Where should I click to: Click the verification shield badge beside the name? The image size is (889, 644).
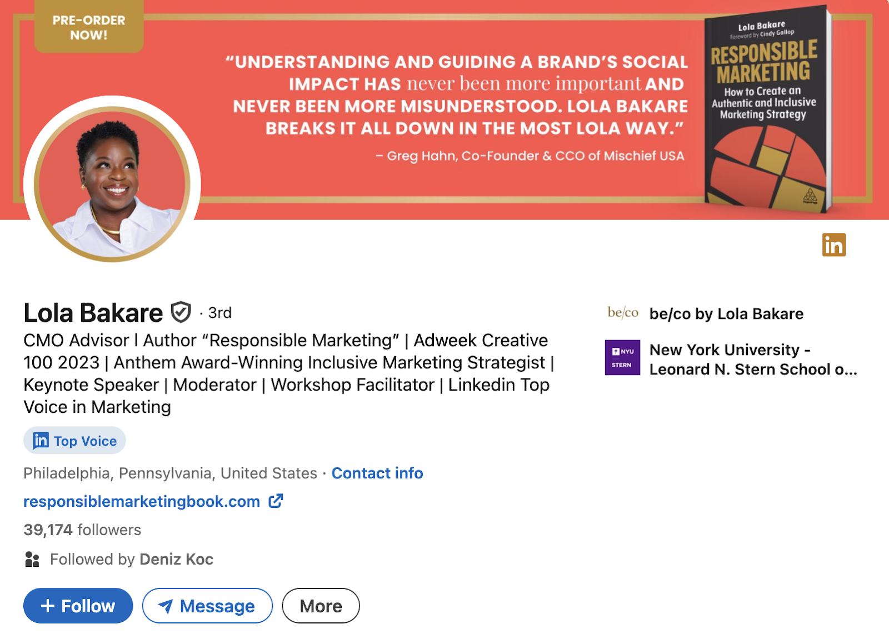click(x=181, y=312)
